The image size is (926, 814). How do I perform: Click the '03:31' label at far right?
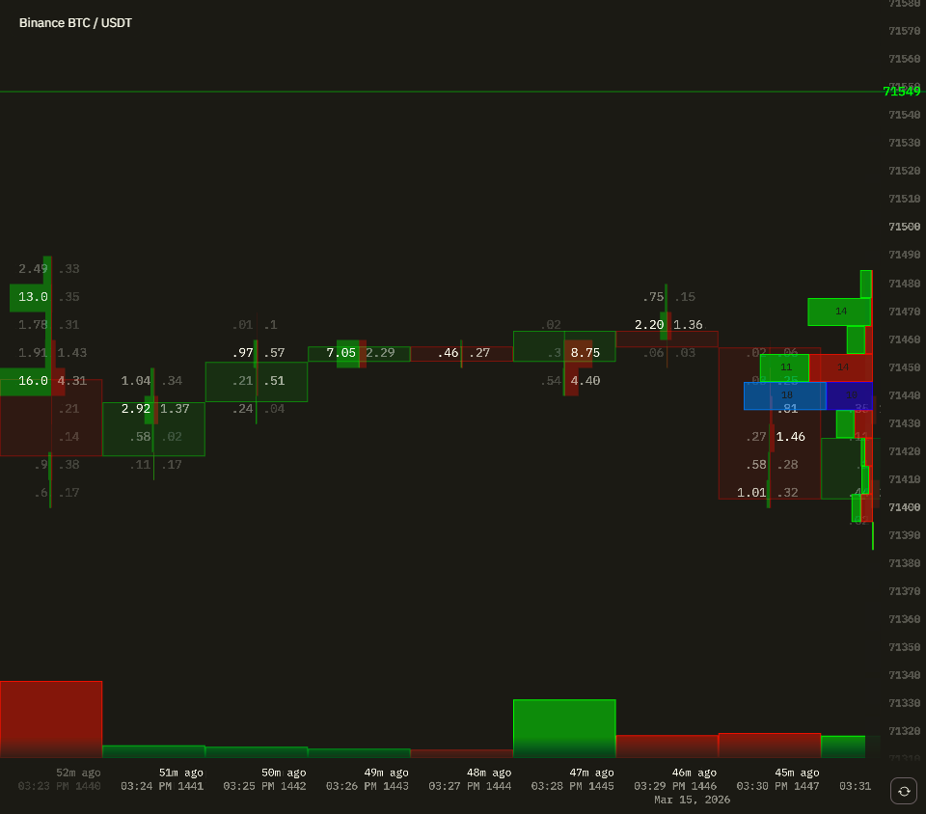pyautogui.click(x=857, y=785)
